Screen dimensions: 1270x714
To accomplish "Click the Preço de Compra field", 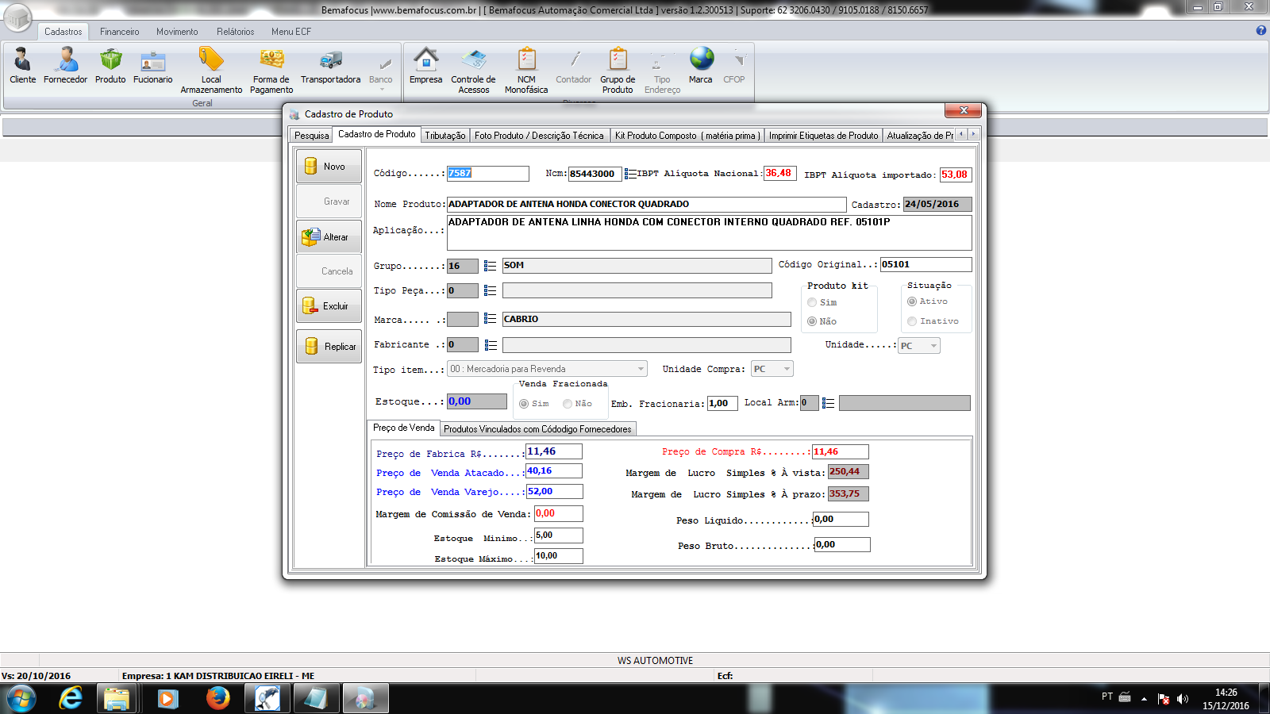I will point(840,451).
